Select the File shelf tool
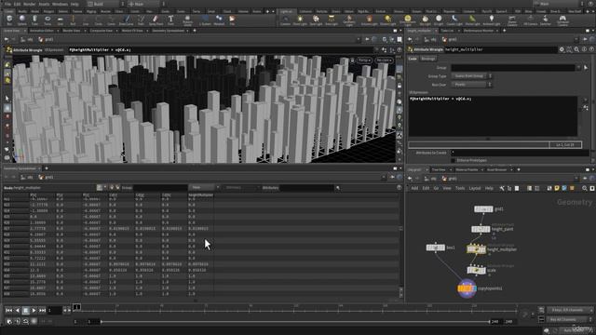The width and height of the screenshot is (596, 335). point(232,20)
